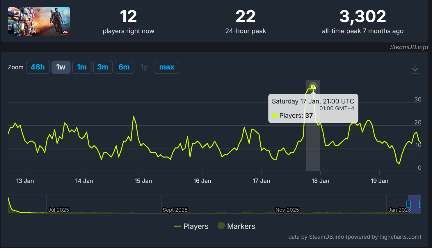432x248 pixels.
Task: Select the 1w zoom range
Action: pyautogui.click(x=61, y=67)
